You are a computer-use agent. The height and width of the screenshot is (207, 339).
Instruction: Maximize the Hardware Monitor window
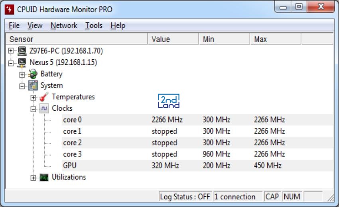click(x=299, y=7)
